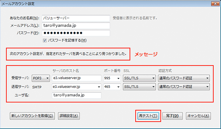Click the ポート番号 column header

click(112, 71)
